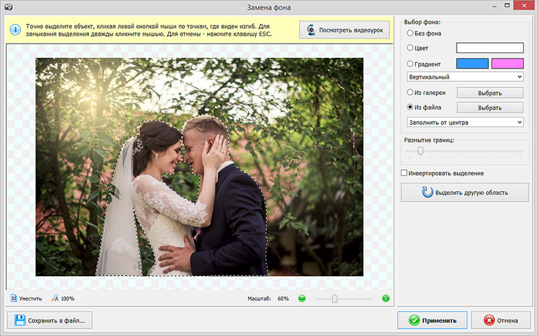Image resolution: width=538 pixels, height=336 pixels.
Task: Click the floppy disk save icon
Action: pos(20,321)
